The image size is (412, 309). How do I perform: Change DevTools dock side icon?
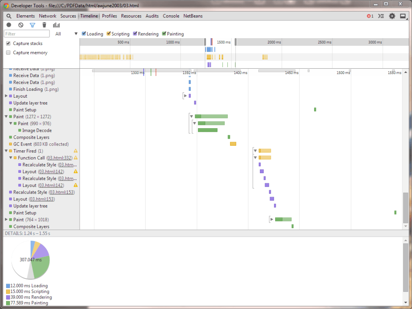pos(403,16)
